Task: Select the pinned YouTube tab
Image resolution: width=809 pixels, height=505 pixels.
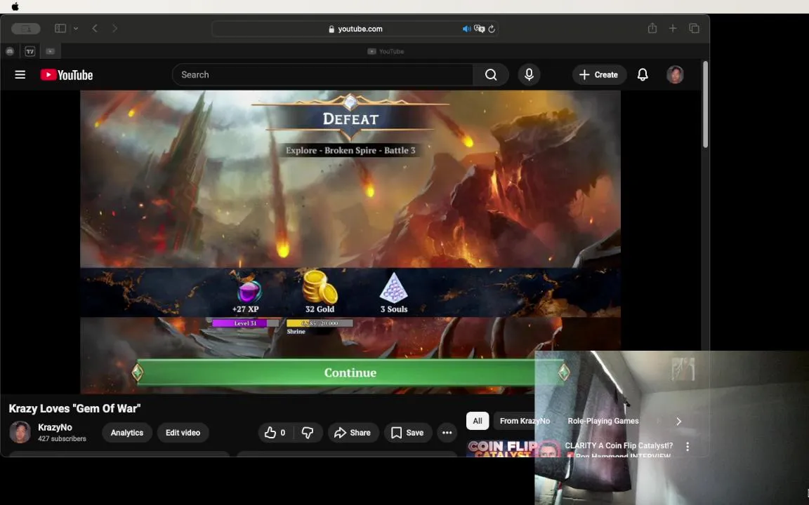Action: [x=50, y=51]
